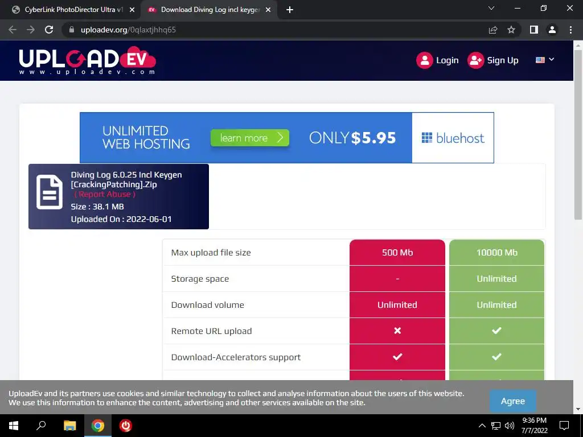
Task: Select the Download Diving Log tab
Action: (x=208, y=10)
